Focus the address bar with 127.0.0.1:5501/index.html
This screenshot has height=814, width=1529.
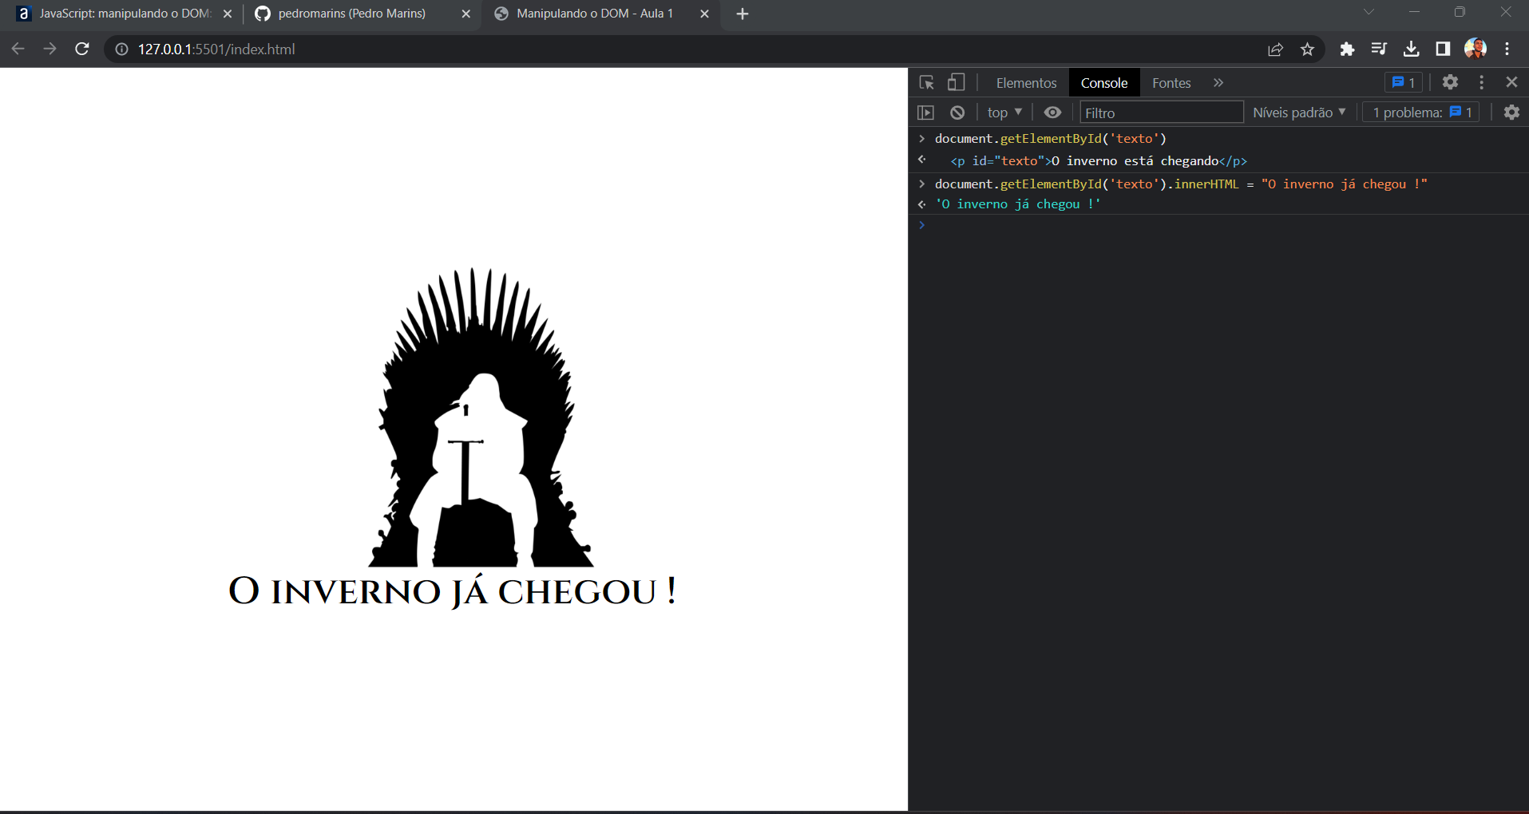click(695, 49)
